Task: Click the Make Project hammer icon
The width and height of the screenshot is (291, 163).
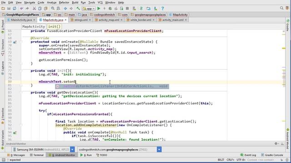Action: tap(78, 9)
